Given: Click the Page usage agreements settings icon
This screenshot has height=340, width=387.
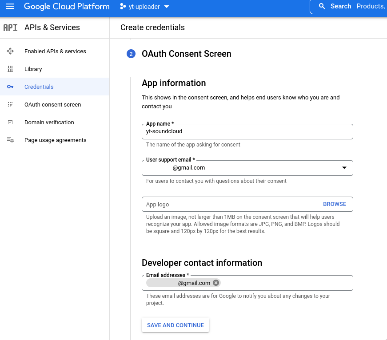Looking at the screenshot, I should (10, 140).
